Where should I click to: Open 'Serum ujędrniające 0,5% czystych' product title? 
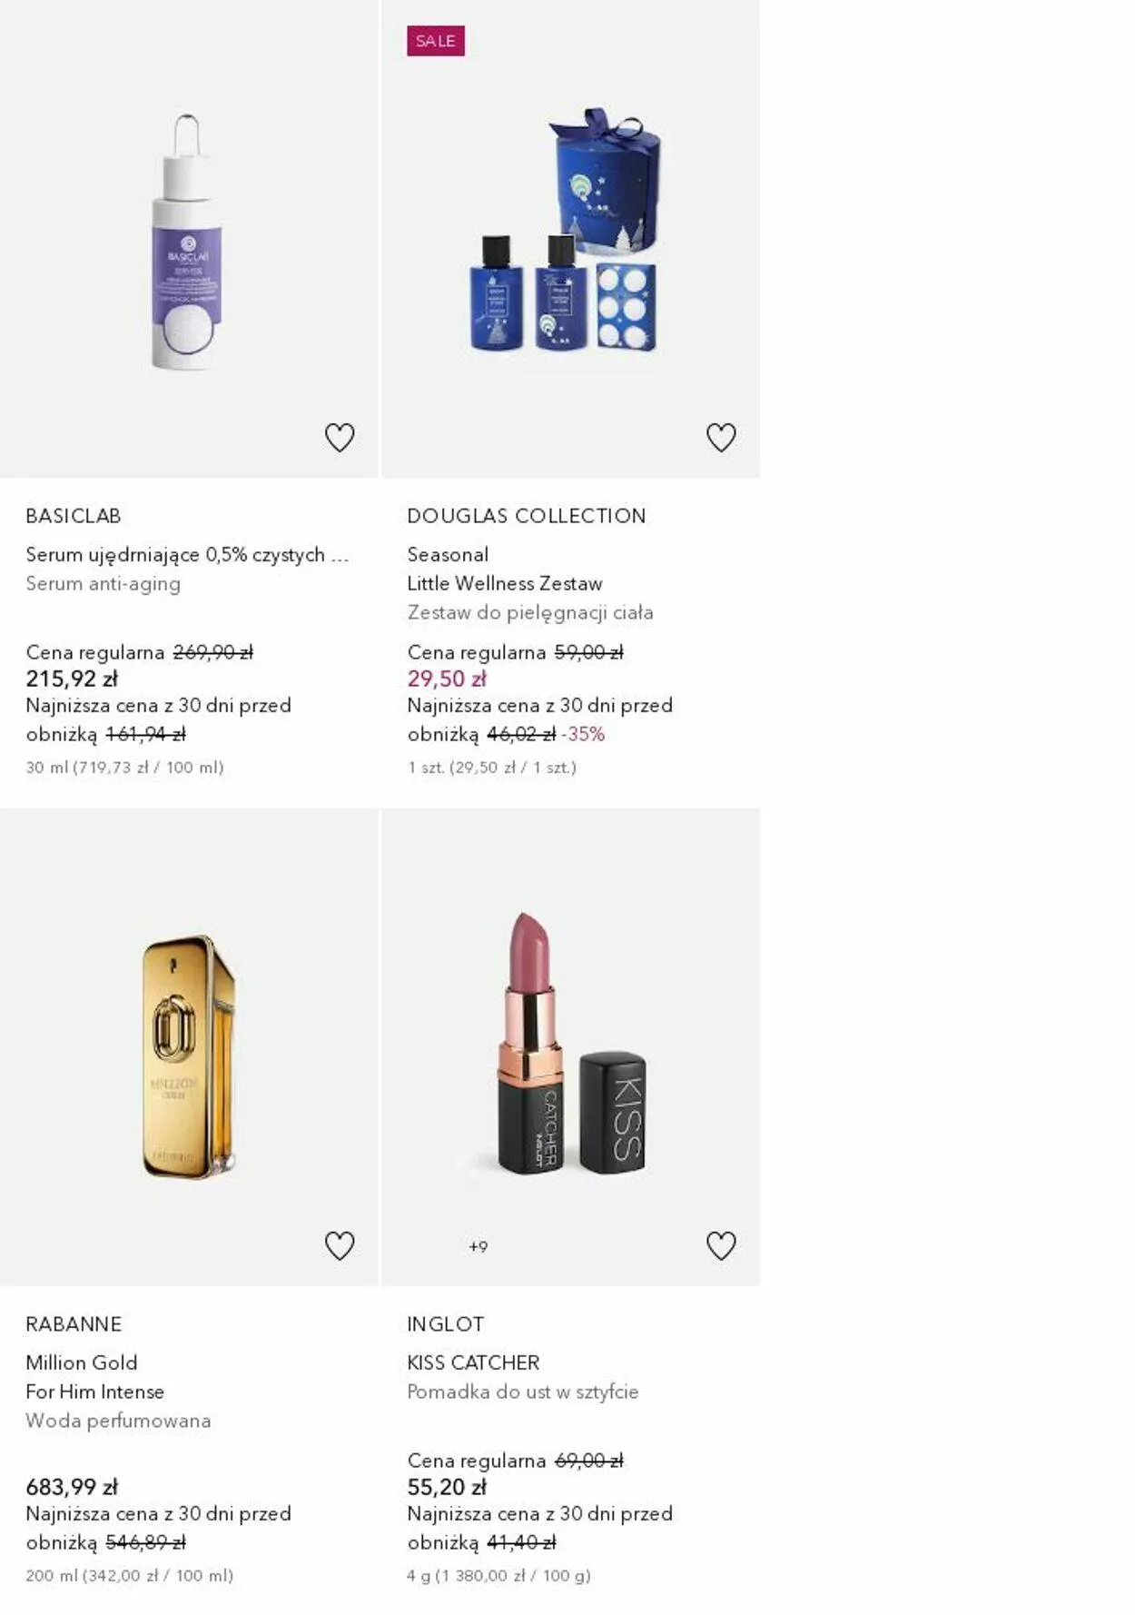187,554
